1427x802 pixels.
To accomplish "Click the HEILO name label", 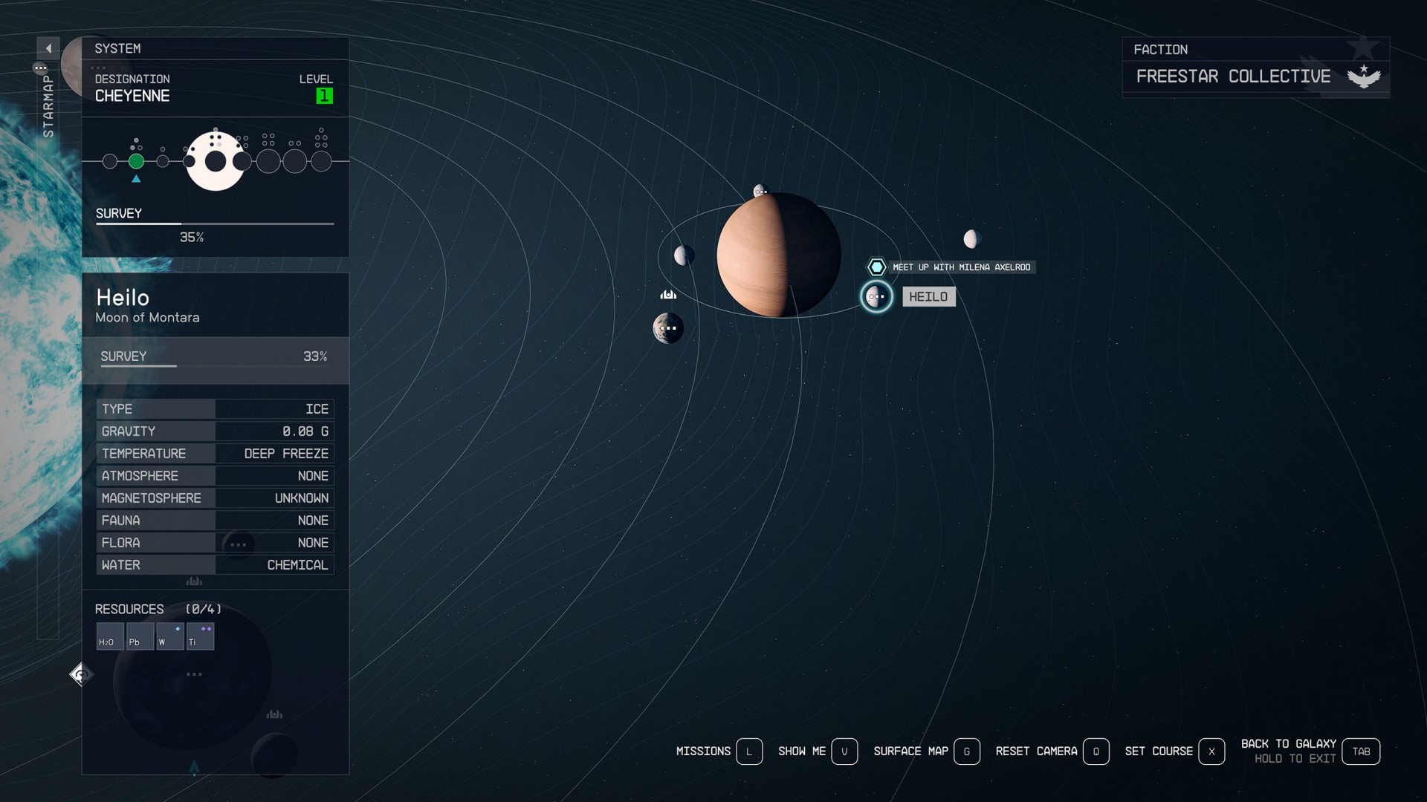I will 928,296.
